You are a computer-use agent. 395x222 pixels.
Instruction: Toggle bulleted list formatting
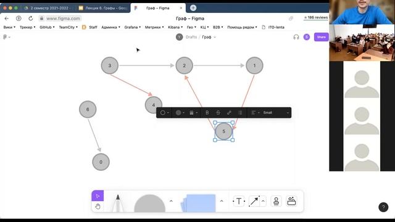click(240, 112)
